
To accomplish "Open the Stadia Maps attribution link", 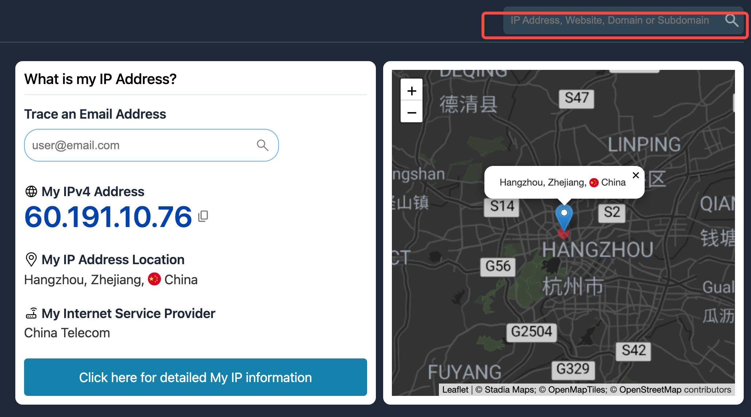I will click(x=510, y=390).
